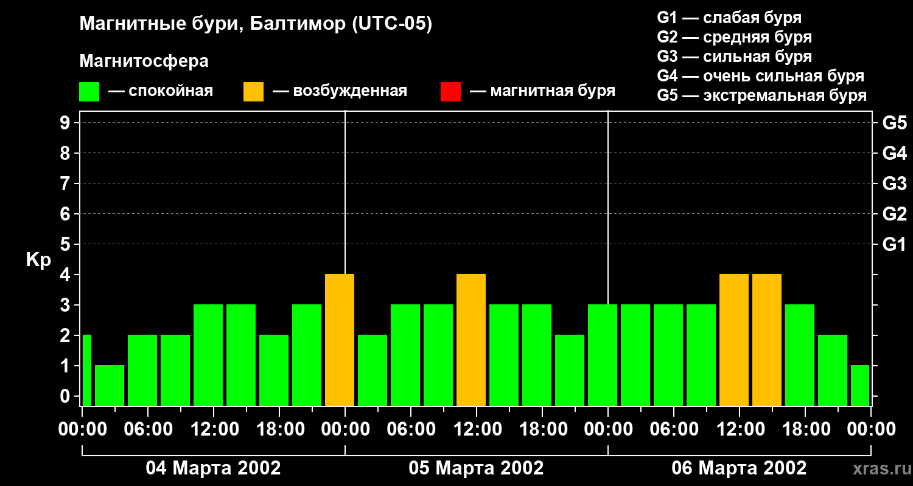Click the '12:00' time label above 04 Марта
This screenshot has height=486, width=913.
[214, 429]
